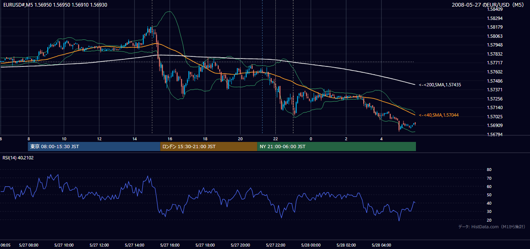This screenshot has width=530, height=249.
Task: Click price axis value 1.57948
Action: click(x=496, y=45)
